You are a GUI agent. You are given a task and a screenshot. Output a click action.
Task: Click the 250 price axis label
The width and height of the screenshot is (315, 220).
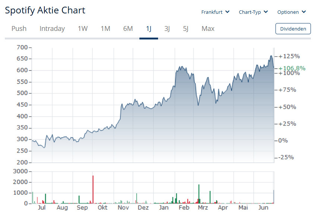tap(22, 151)
